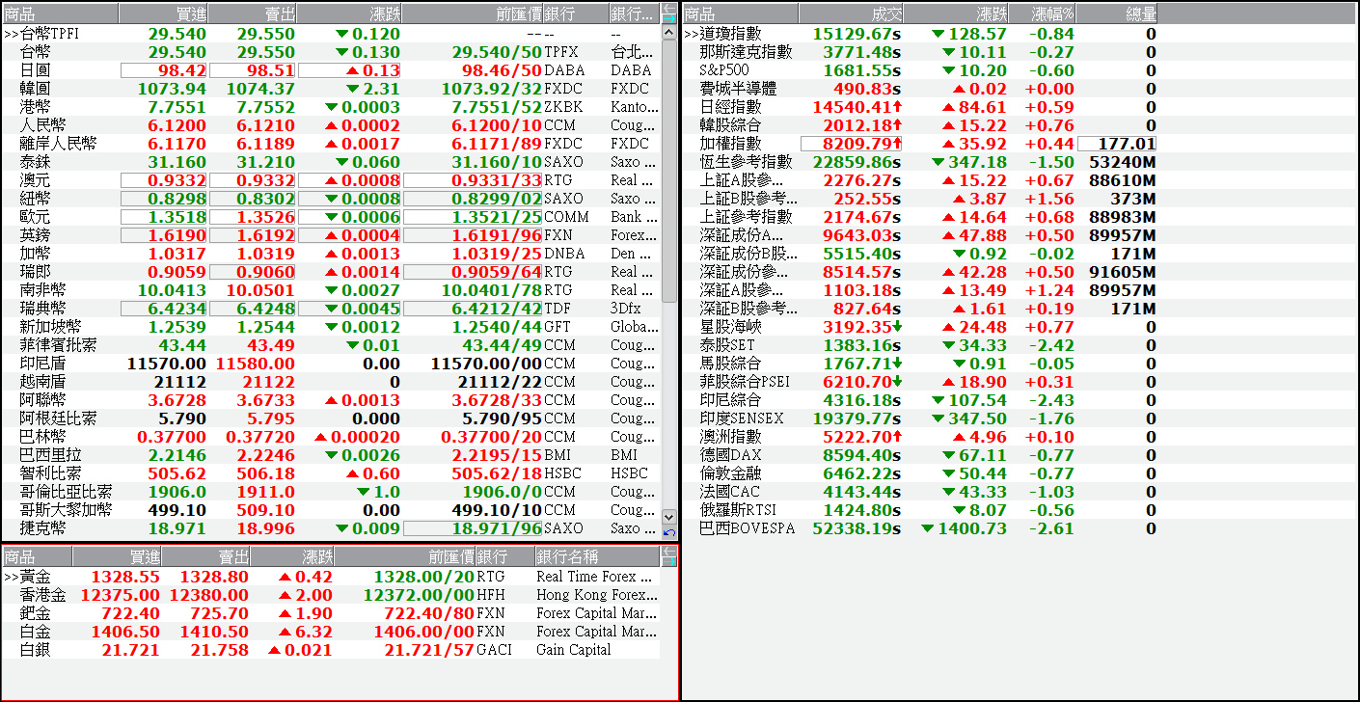Sort forex panel by 賣出 column header
This screenshot has height=702, width=1360.
click(253, 13)
